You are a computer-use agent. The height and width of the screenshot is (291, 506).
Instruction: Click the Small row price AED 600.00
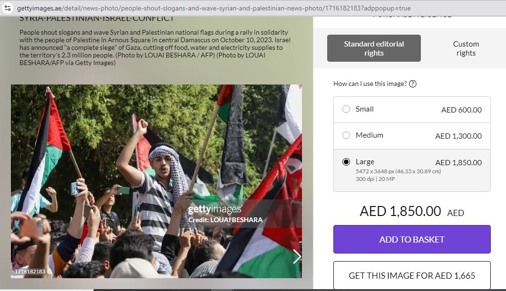coord(461,110)
